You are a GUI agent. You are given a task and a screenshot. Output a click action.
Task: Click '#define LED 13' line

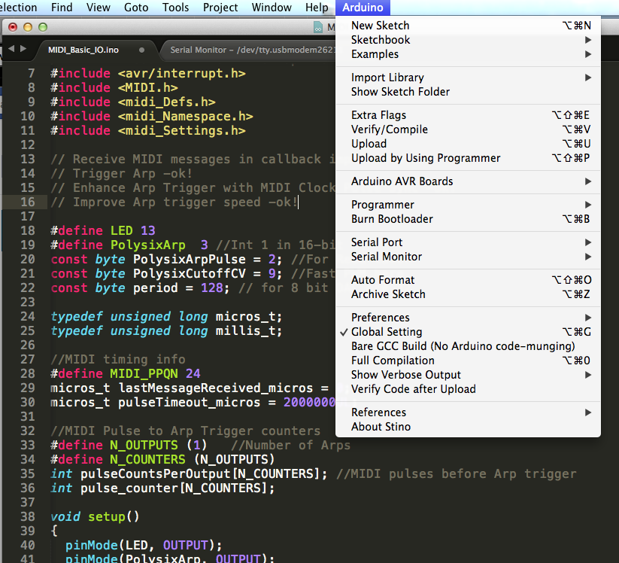tap(103, 231)
